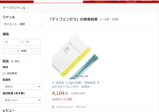Image resolution: width=159 pixels, height=112 pixels.
Task: Click the 123ポイント(3倍) points label
Action: [x=62, y=99]
